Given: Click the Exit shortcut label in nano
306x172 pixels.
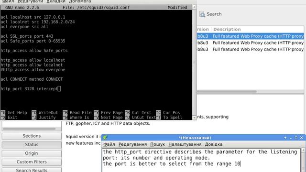Looking at the screenshot, I should [12, 118].
